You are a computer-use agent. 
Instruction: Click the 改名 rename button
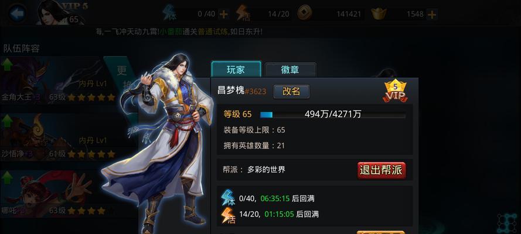click(x=291, y=92)
